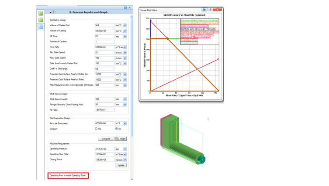The width and height of the screenshot is (329, 186).
Task: Open Max. Gate Speed unit dropdown
Action: (x=125, y=58)
